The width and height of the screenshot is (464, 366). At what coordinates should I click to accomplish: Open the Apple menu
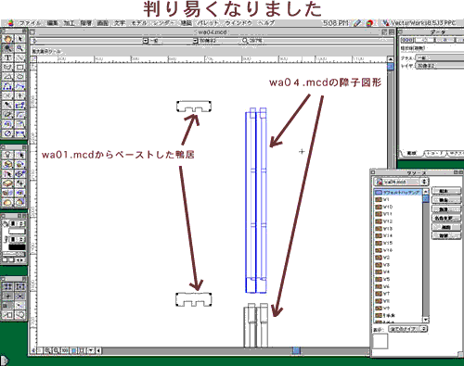click(11, 23)
